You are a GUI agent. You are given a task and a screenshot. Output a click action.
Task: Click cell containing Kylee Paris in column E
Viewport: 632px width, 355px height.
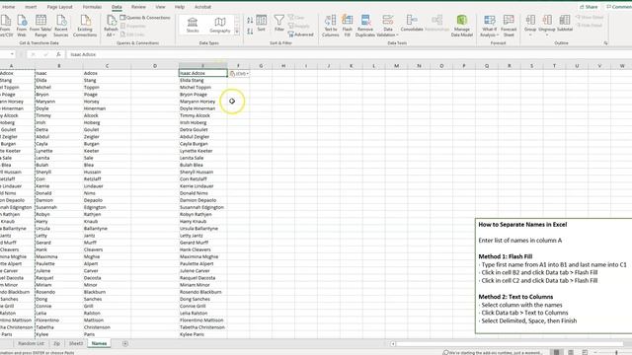tap(203, 334)
